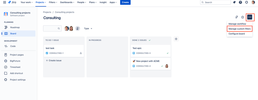258x100 pixels.
Task: Click the DONE 2 ISSUES column header
Action: pos(139,40)
